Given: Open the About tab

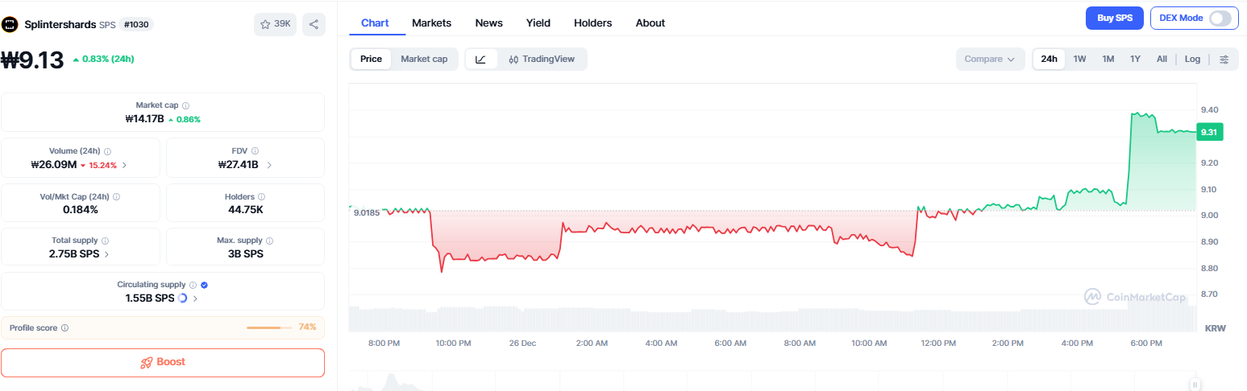Looking at the screenshot, I should 651,23.
